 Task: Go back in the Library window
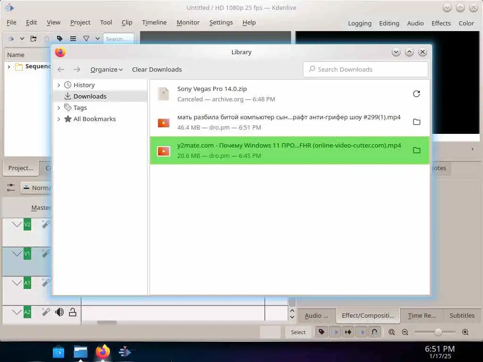61,70
